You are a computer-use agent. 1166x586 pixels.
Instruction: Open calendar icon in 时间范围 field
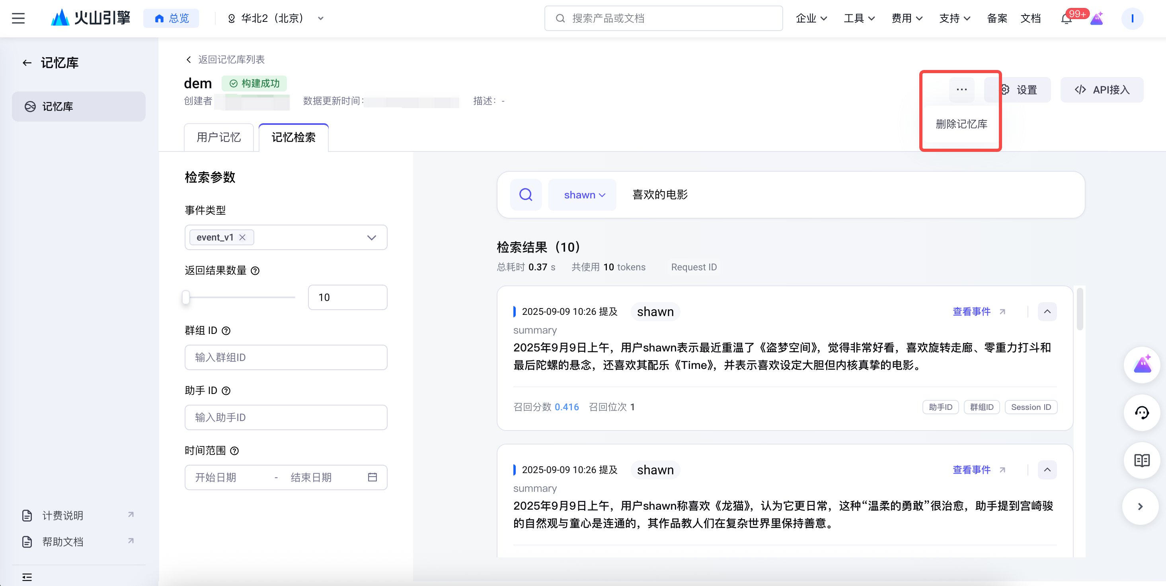tap(372, 477)
